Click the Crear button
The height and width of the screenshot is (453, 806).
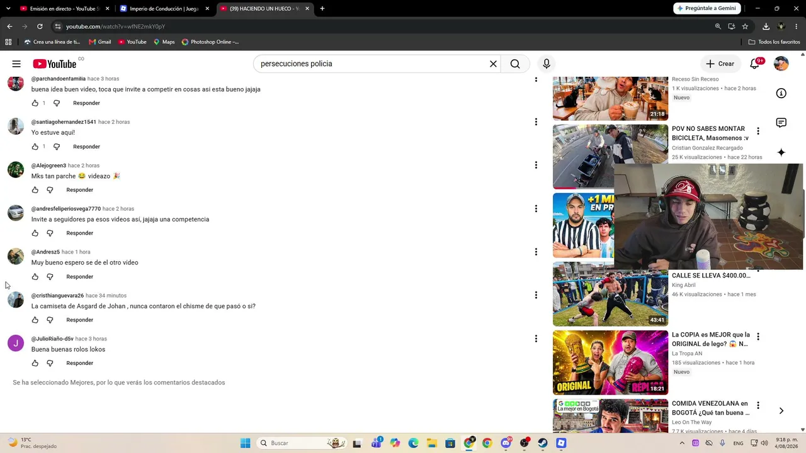click(720, 64)
